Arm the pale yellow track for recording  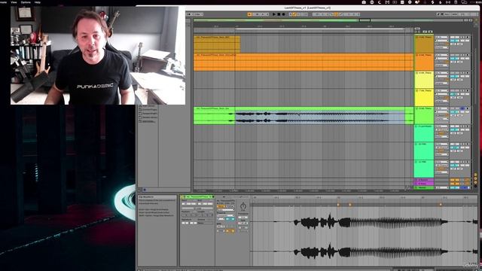468,73
